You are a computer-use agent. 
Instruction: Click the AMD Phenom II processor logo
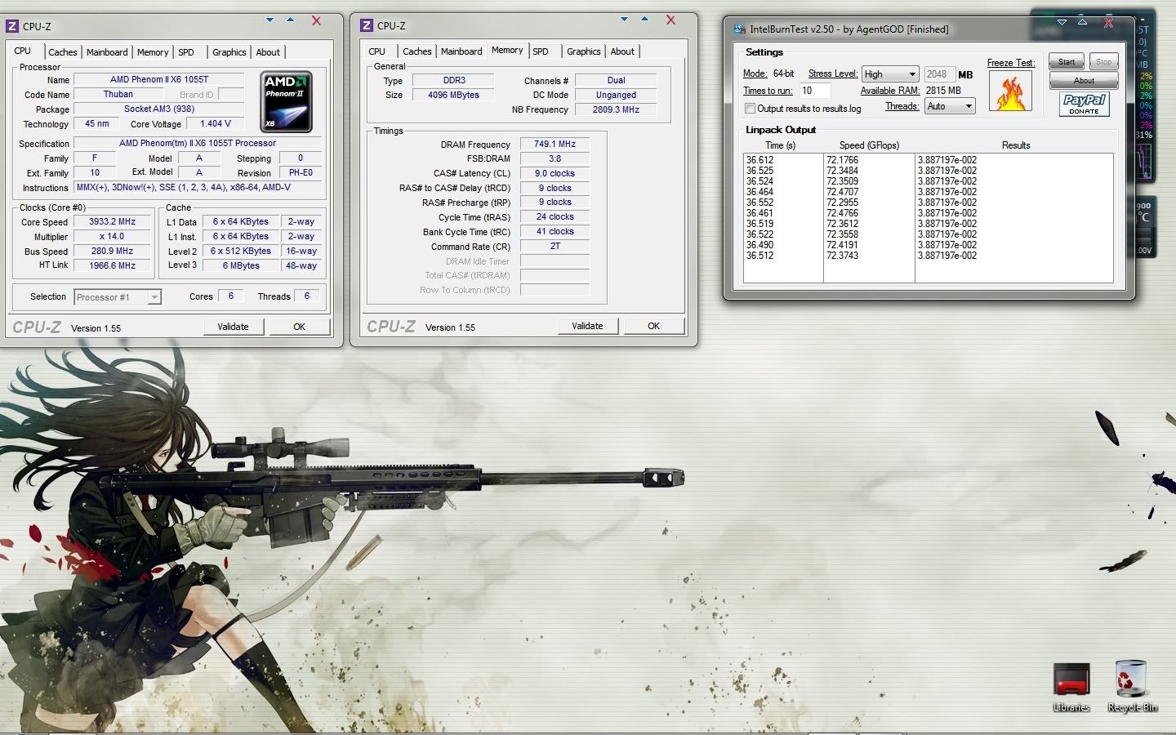286,102
